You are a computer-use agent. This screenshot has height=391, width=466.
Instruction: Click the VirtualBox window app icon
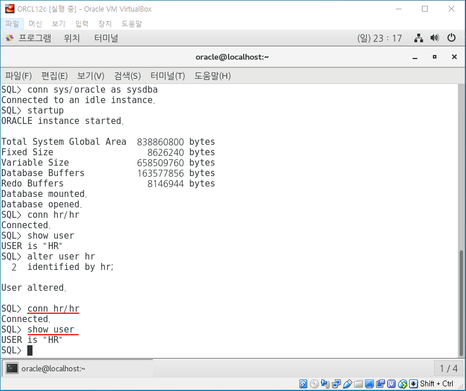[9, 9]
